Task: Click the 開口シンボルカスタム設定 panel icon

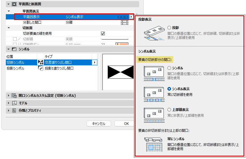Action: pyautogui.click(x=14, y=96)
